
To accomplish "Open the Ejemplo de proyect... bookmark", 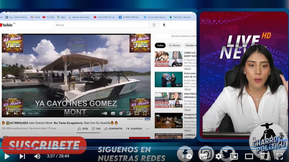I will [x=80, y=17].
